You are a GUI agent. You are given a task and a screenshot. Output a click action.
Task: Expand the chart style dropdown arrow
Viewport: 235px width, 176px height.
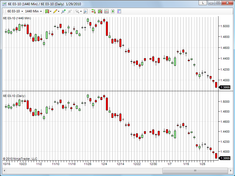click(51, 11)
